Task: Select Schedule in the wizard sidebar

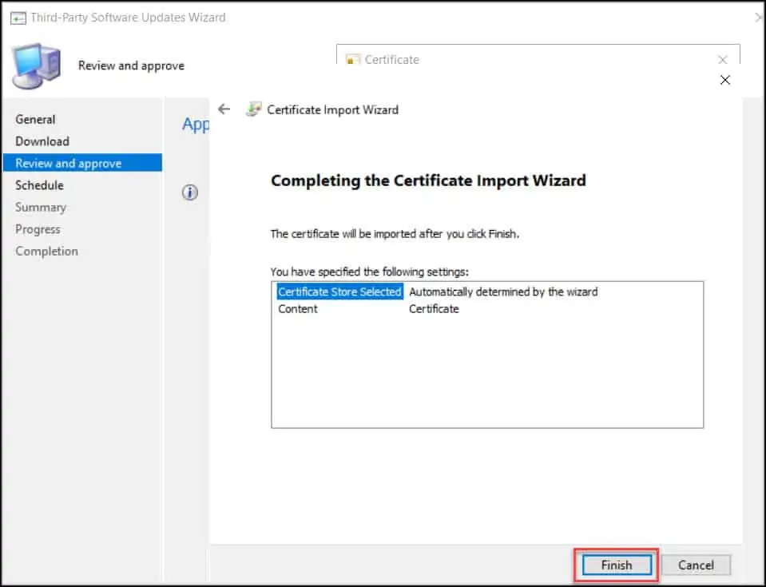Action: point(39,185)
